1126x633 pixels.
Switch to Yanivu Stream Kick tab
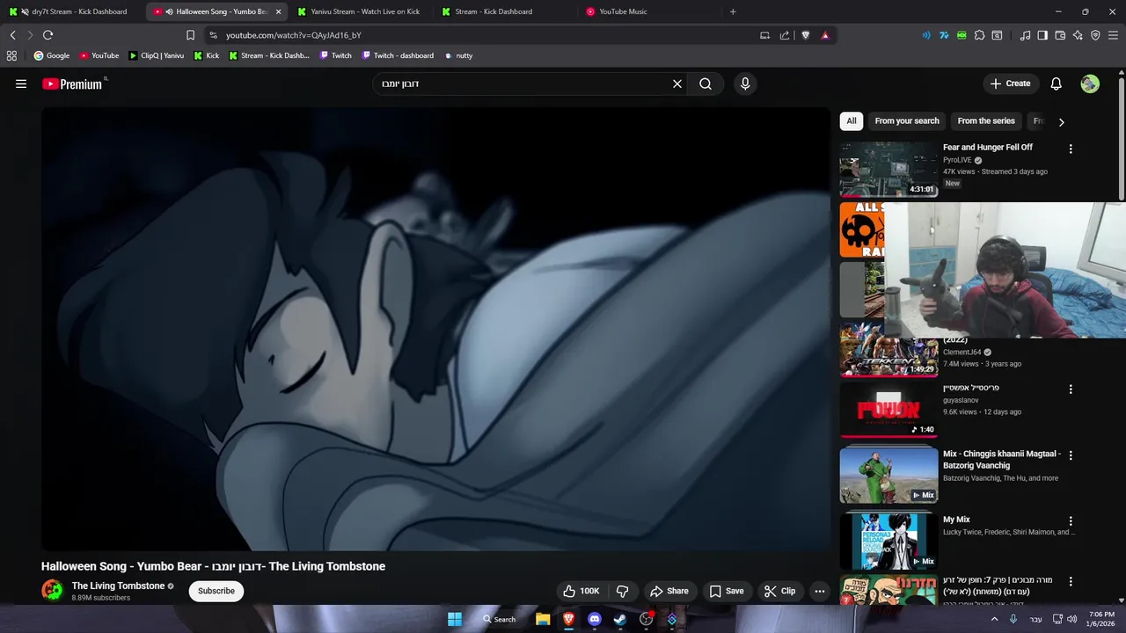361,11
